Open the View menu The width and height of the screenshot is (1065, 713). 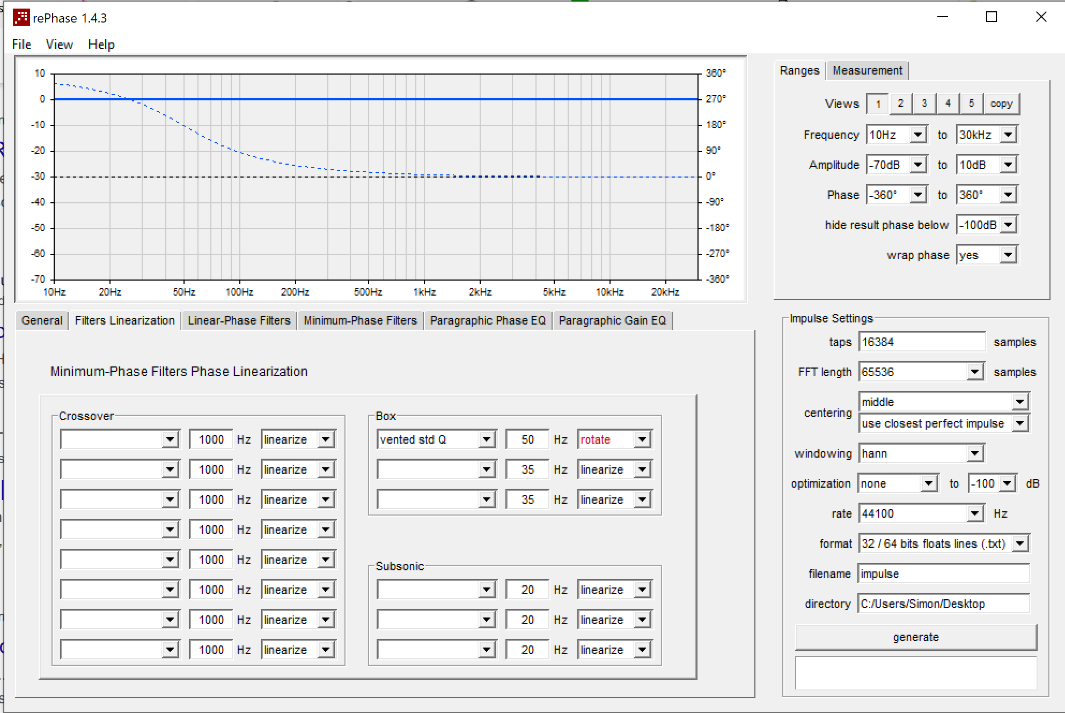(59, 45)
